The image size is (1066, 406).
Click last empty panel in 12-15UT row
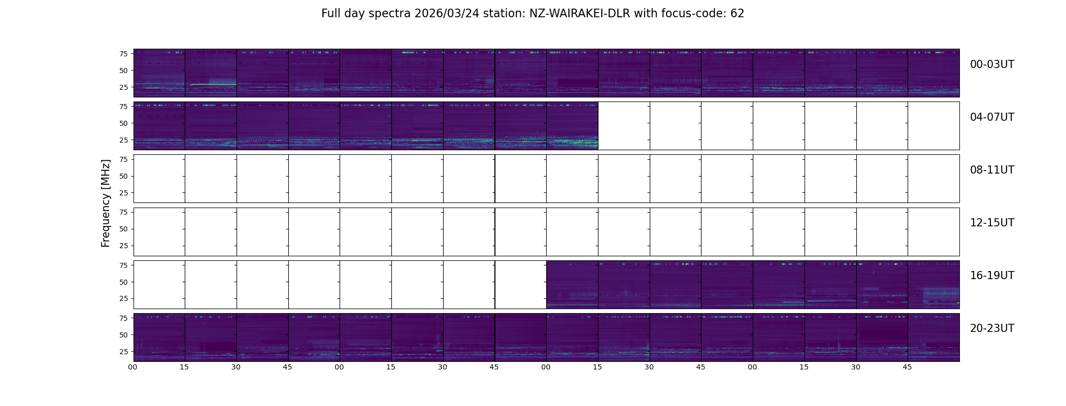934,231
